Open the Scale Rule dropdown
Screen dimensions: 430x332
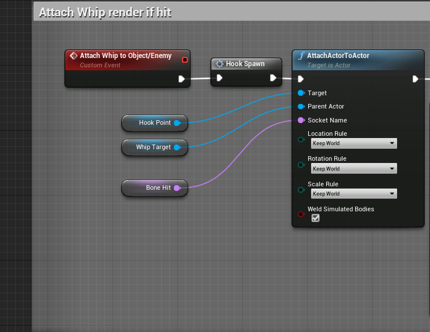click(354, 193)
